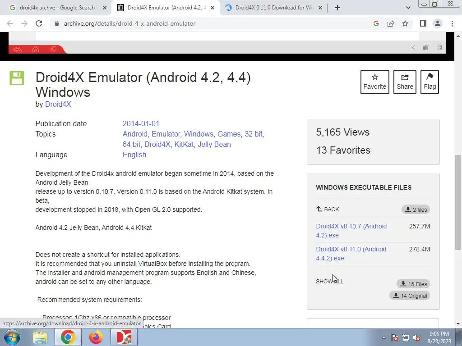Go BACK in the download options list
Viewport: 462px width, 346px height.
(x=328, y=209)
